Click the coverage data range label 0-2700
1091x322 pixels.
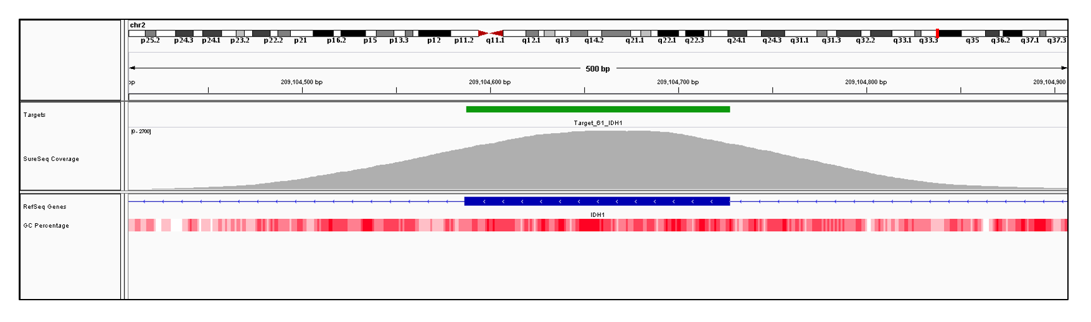(x=141, y=132)
